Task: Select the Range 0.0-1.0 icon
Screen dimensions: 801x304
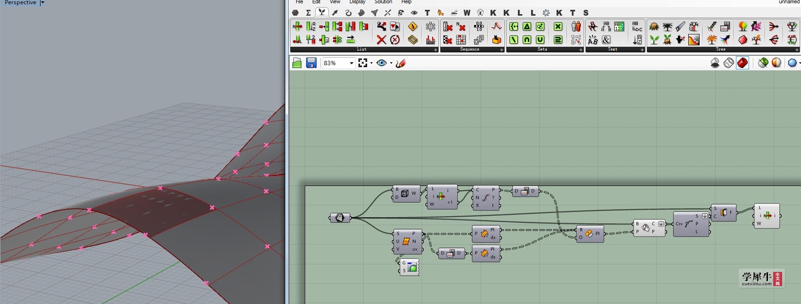Action: tap(478, 26)
